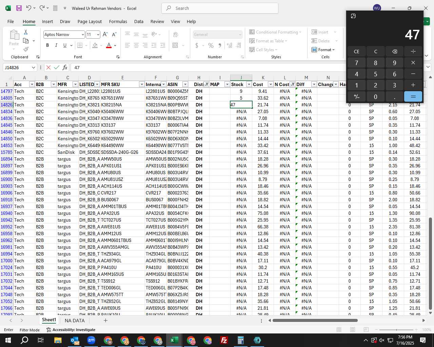This screenshot has height=347, width=434.
Task: Click calculator divide button
Action: 413,52
